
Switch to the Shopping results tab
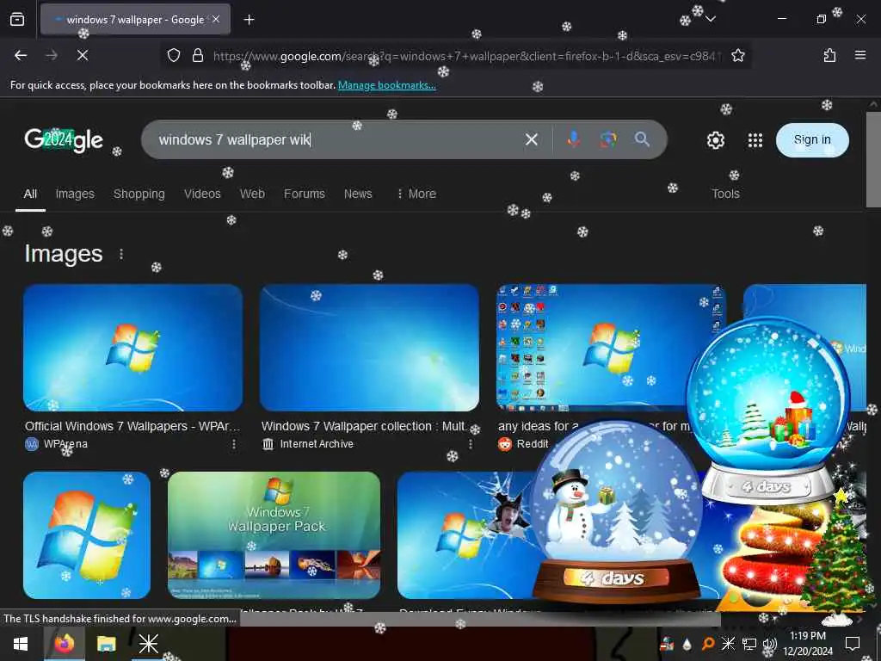(x=139, y=194)
